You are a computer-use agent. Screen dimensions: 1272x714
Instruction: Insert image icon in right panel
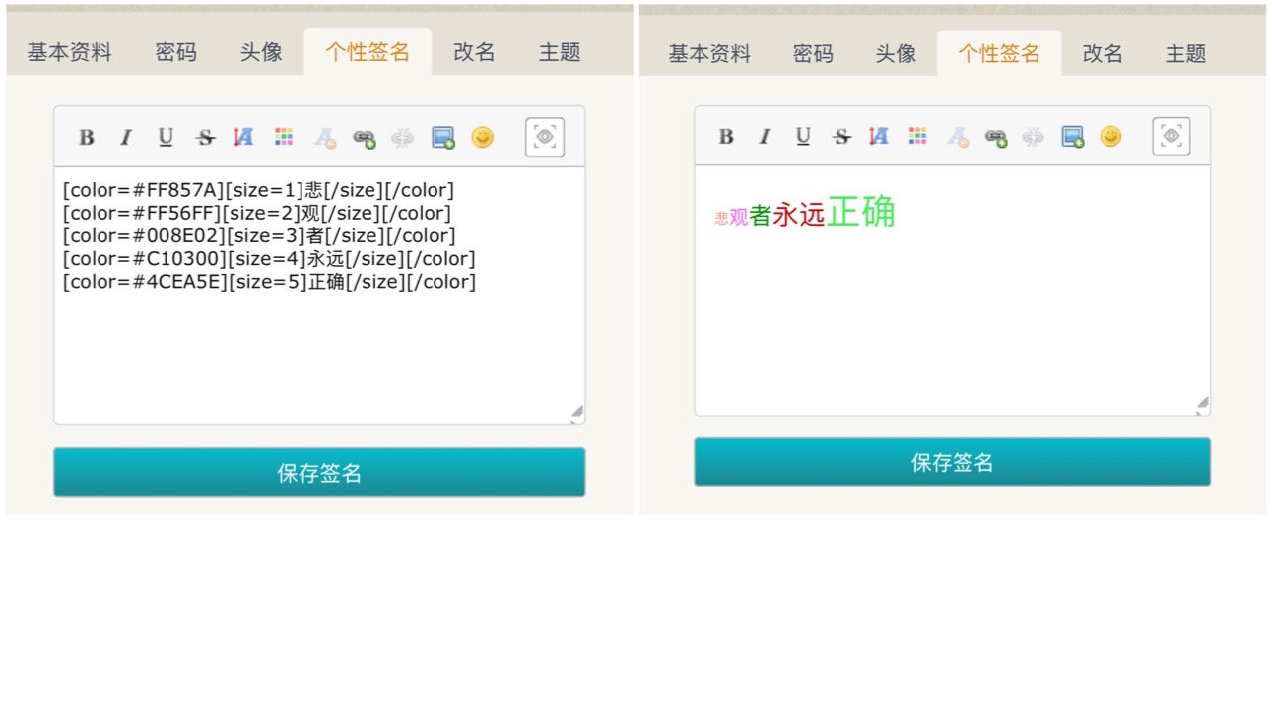1073,137
